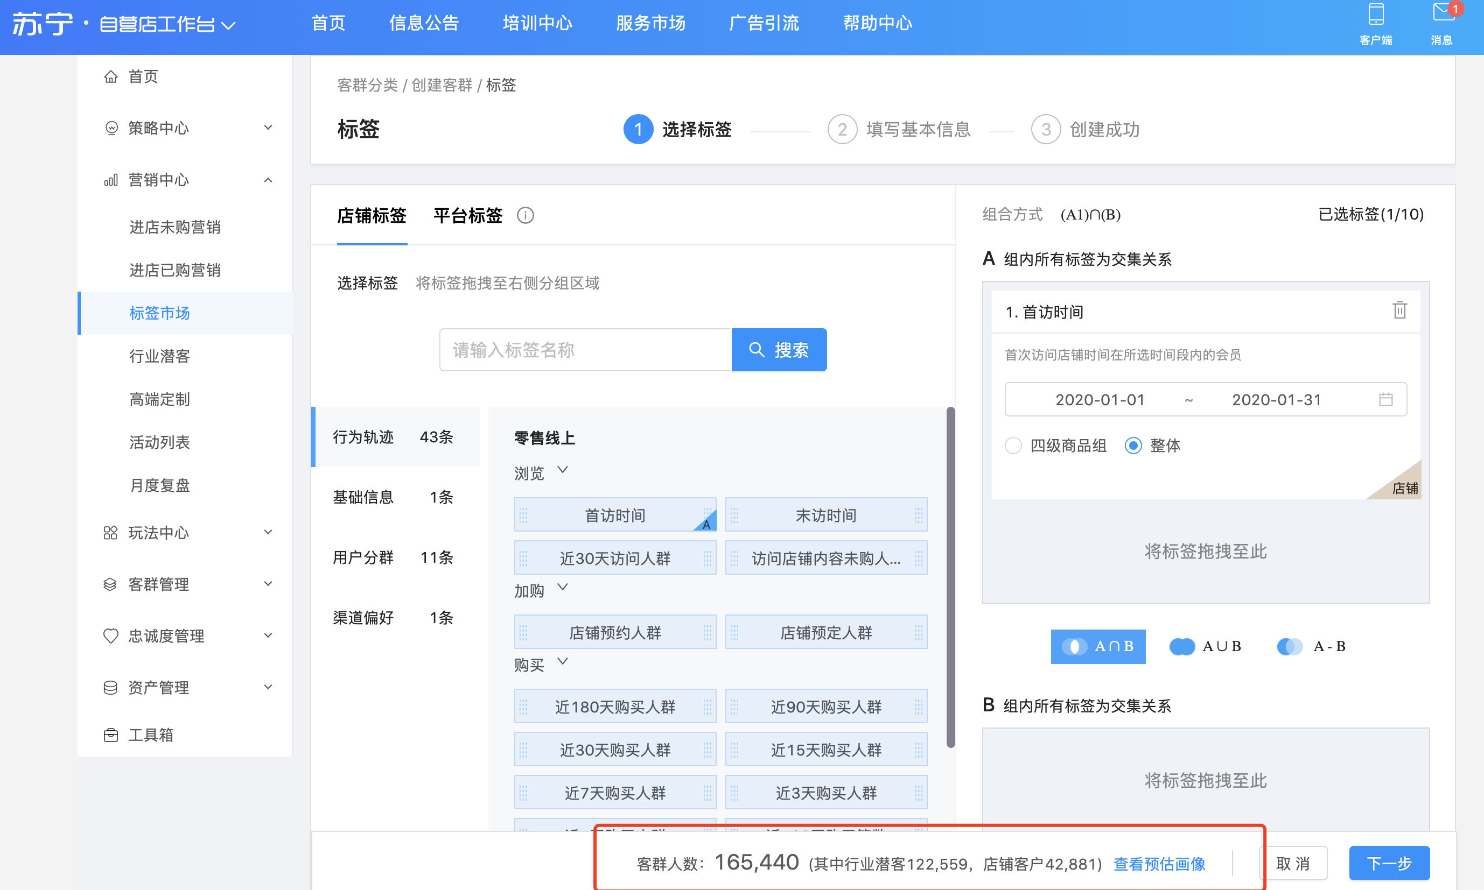Open 信息公告 in top navigation

[424, 23]
